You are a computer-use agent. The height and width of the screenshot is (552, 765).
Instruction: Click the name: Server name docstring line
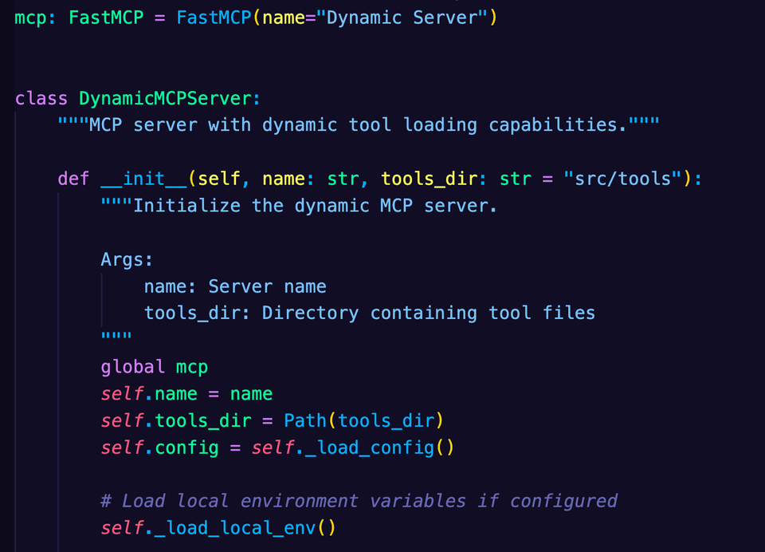click(x=236, y=286)
